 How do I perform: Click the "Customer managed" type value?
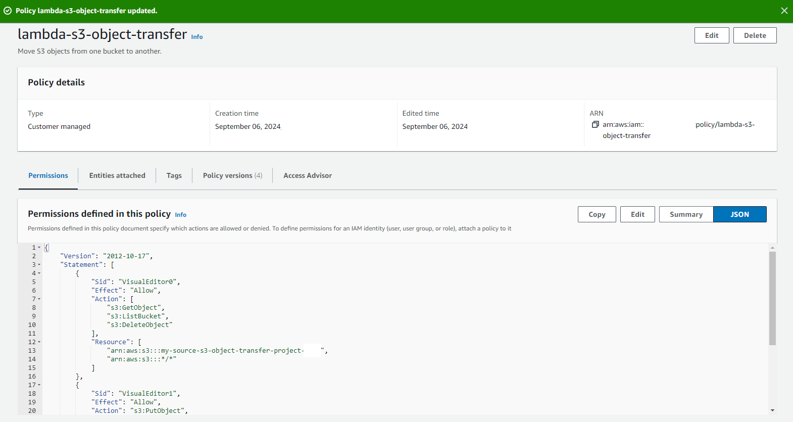pos(59,126)
